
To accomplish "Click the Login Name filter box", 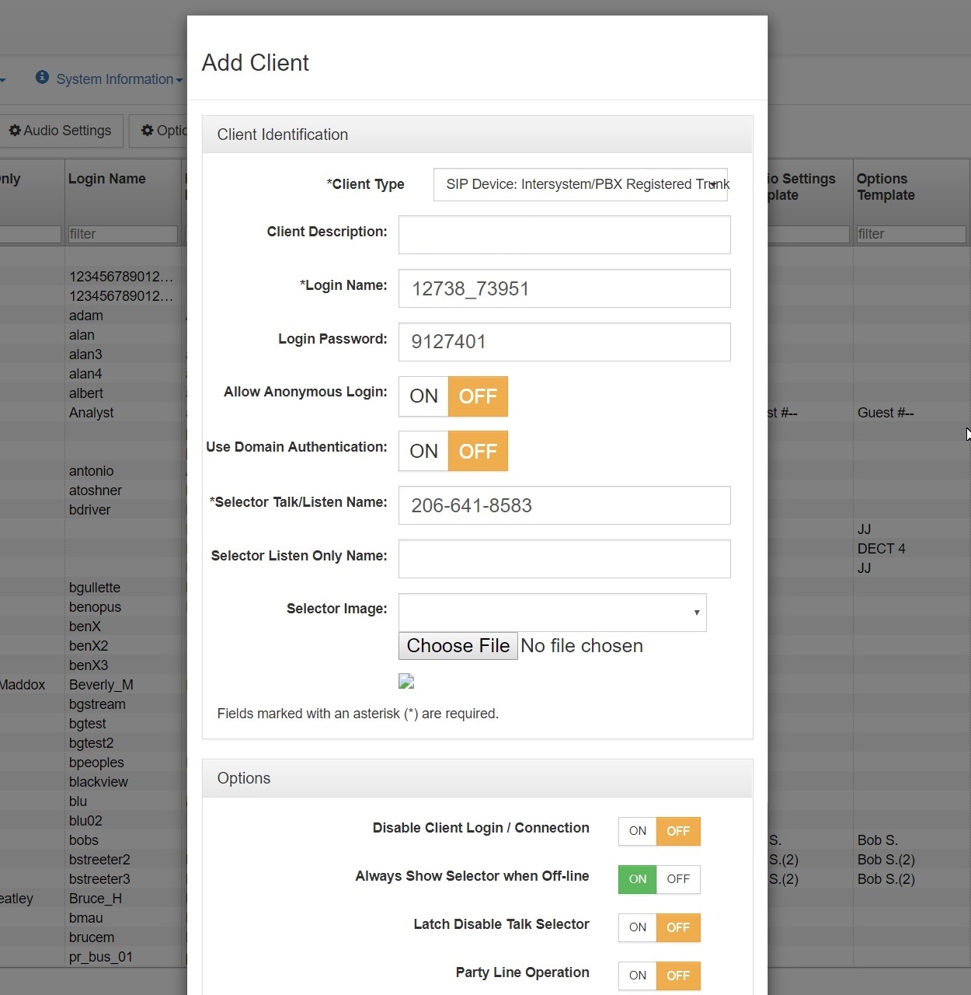I will click(122, 234).
